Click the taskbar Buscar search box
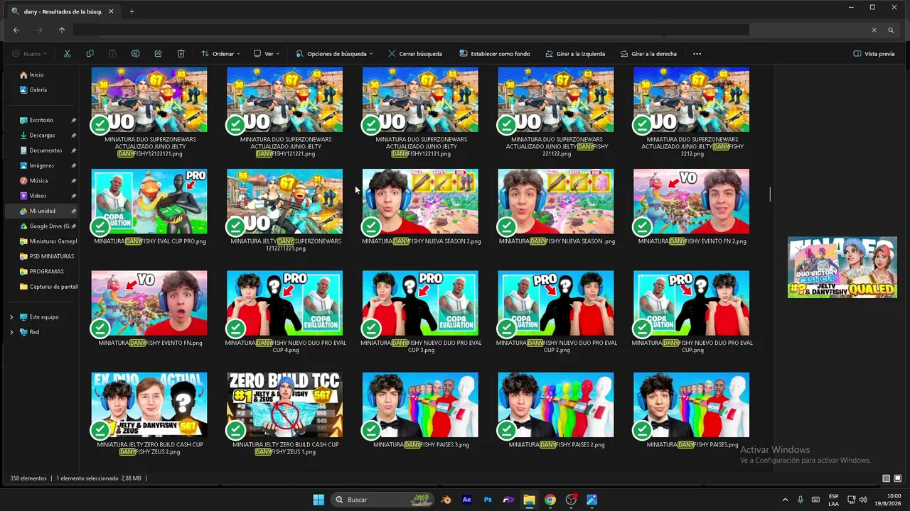Screen dimensions: 910x511 [x=383, y=500]
